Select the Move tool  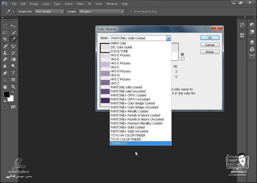click(x=13, y=26)
